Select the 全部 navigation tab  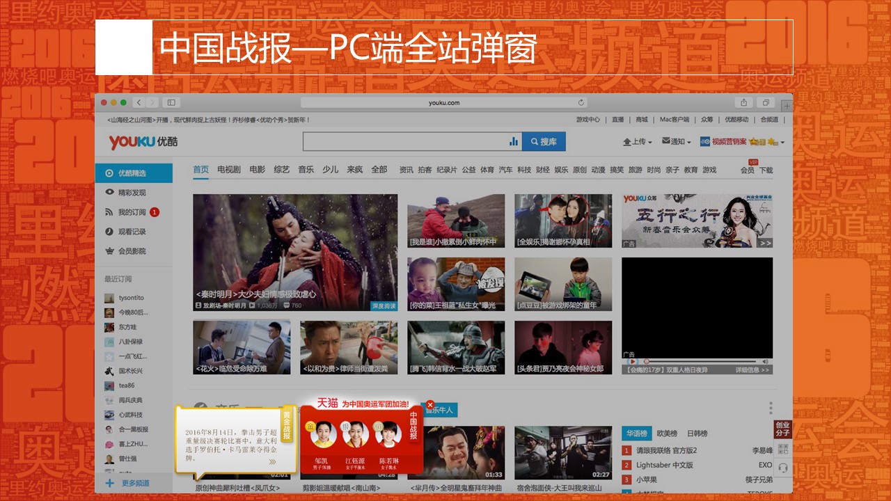click(379, 169)
